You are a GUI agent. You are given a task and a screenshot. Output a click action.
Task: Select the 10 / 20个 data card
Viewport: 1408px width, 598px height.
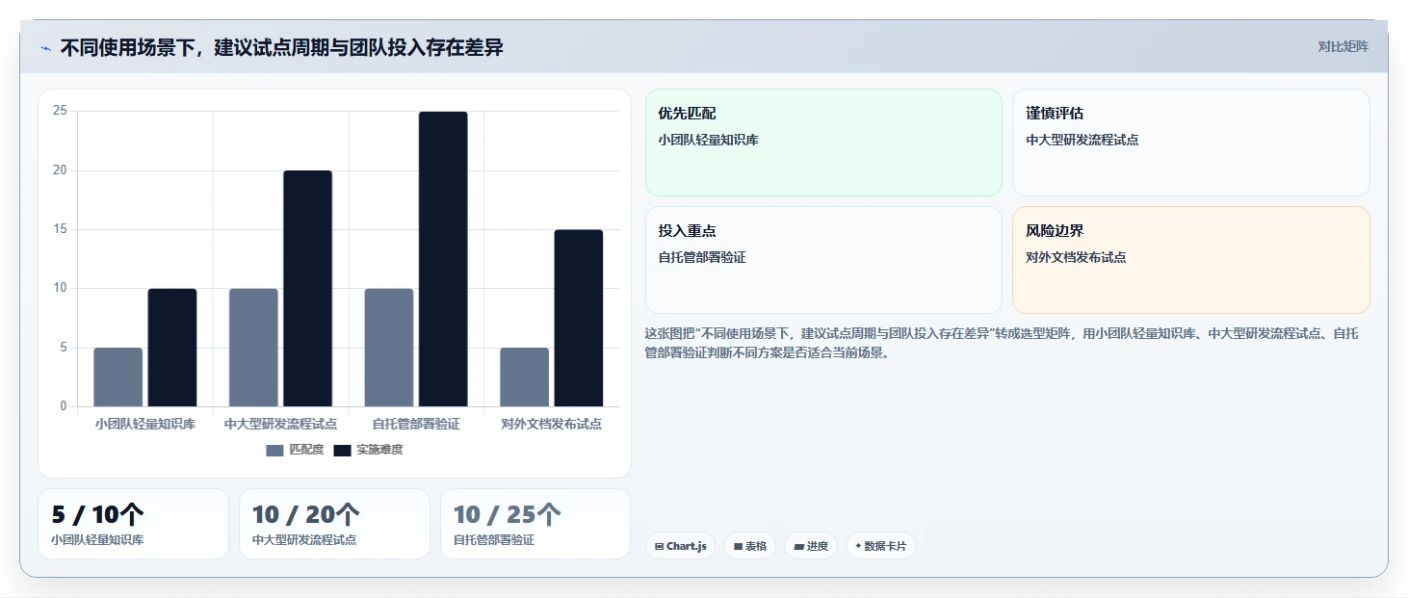tap(334, 524)
